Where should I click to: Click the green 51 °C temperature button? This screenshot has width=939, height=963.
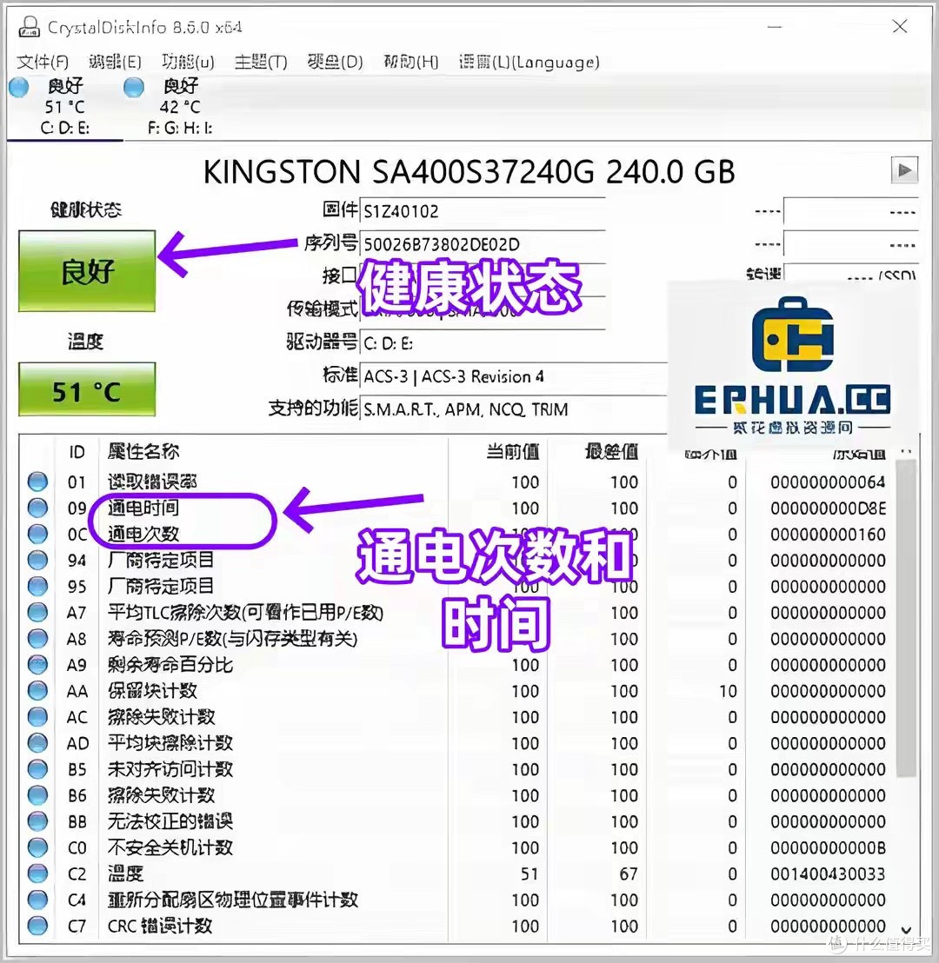[87, 390]
